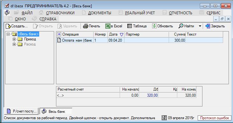Sort by the Номер column header
The width and height of the screenshot is (233, 123).
[101, 34]
